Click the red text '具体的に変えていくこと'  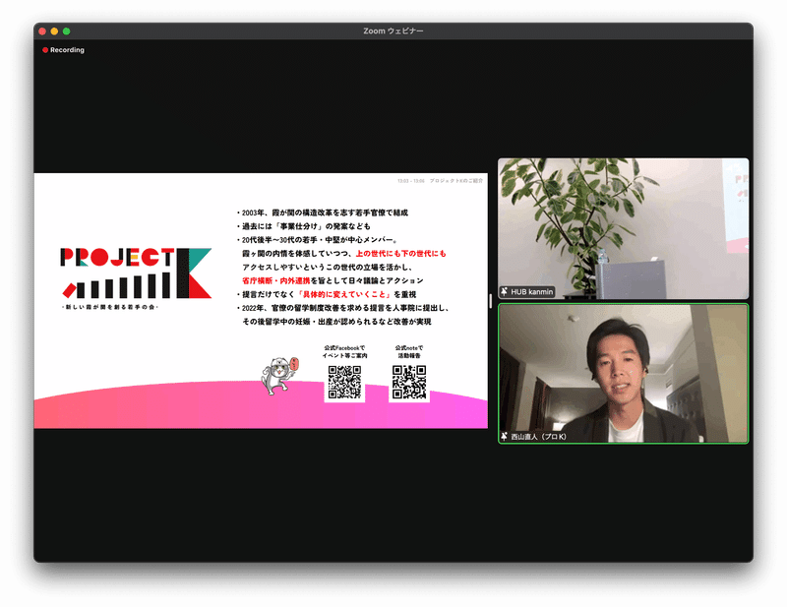coord(343,294)
